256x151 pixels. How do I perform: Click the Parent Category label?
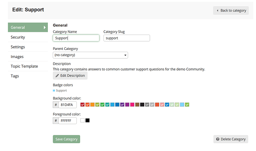(x=65, y=49)
